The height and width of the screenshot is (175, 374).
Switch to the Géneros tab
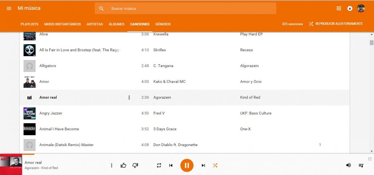[x=163, y=24]
